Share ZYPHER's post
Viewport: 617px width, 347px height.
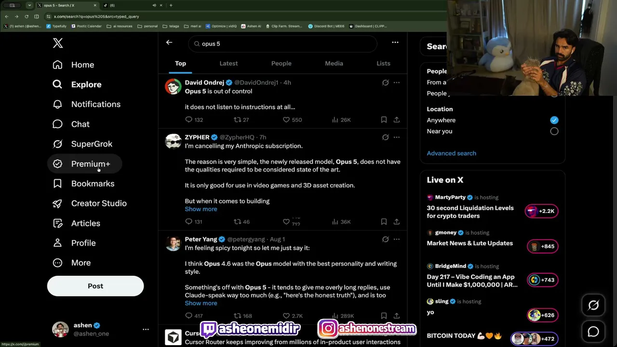pos(397,222)
